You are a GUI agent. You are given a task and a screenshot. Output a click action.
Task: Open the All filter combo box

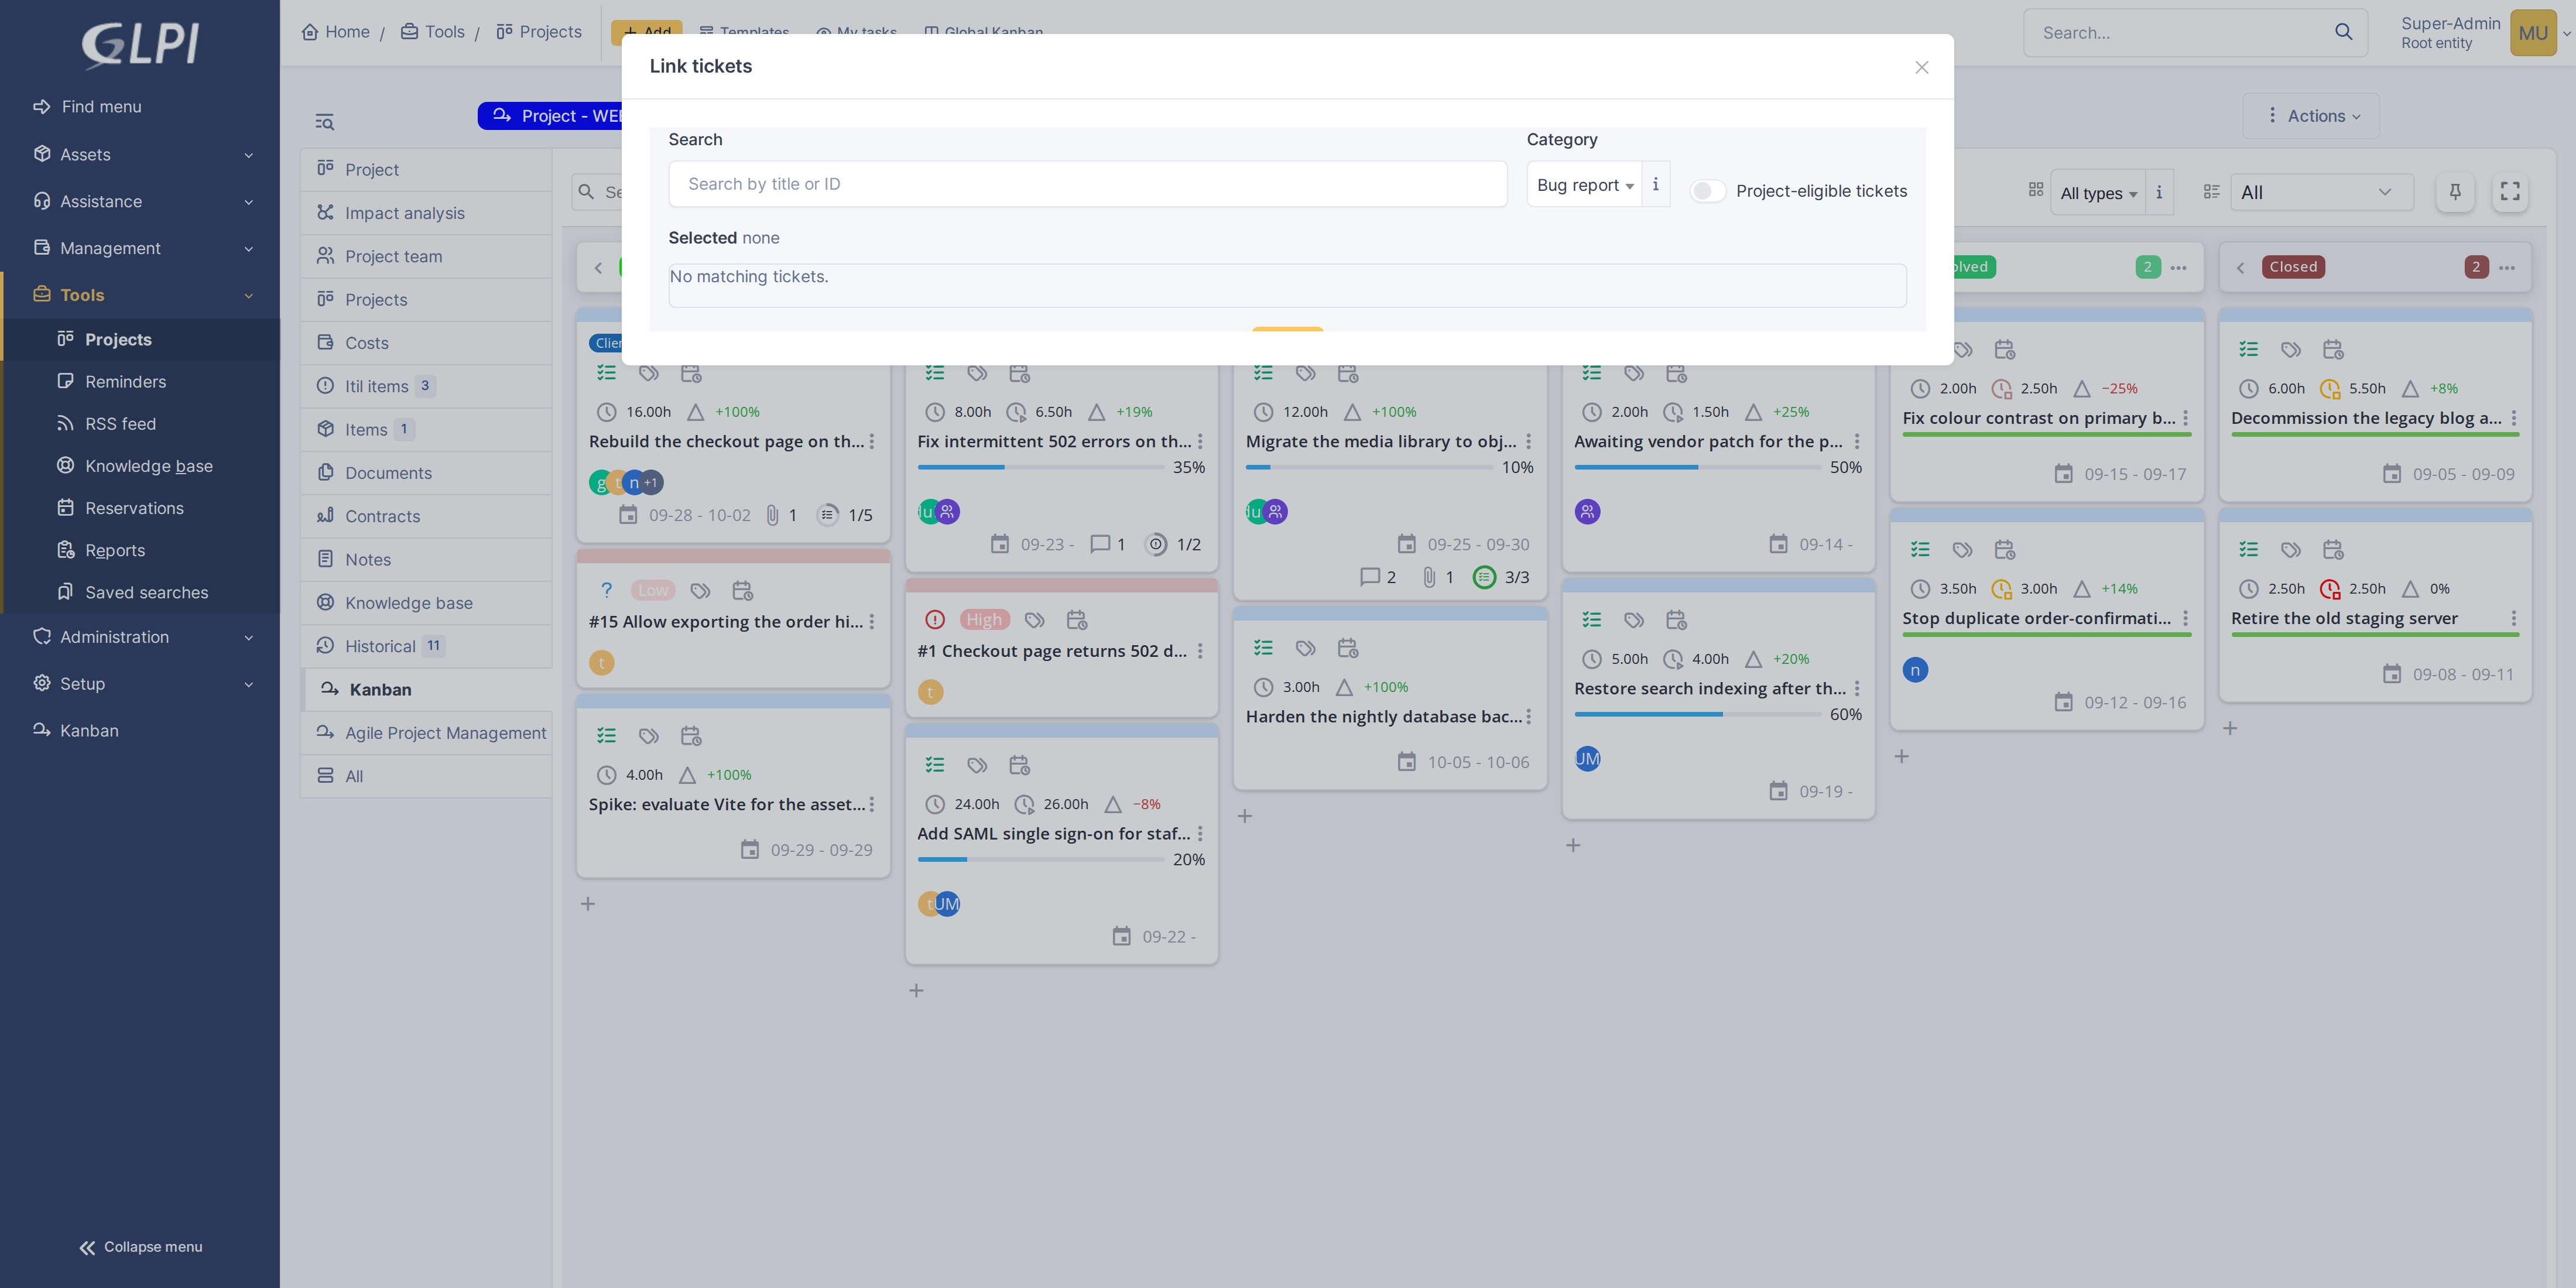click(x=2321, y=193)
